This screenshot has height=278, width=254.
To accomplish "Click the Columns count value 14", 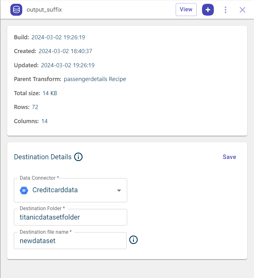I will point(44,121).
